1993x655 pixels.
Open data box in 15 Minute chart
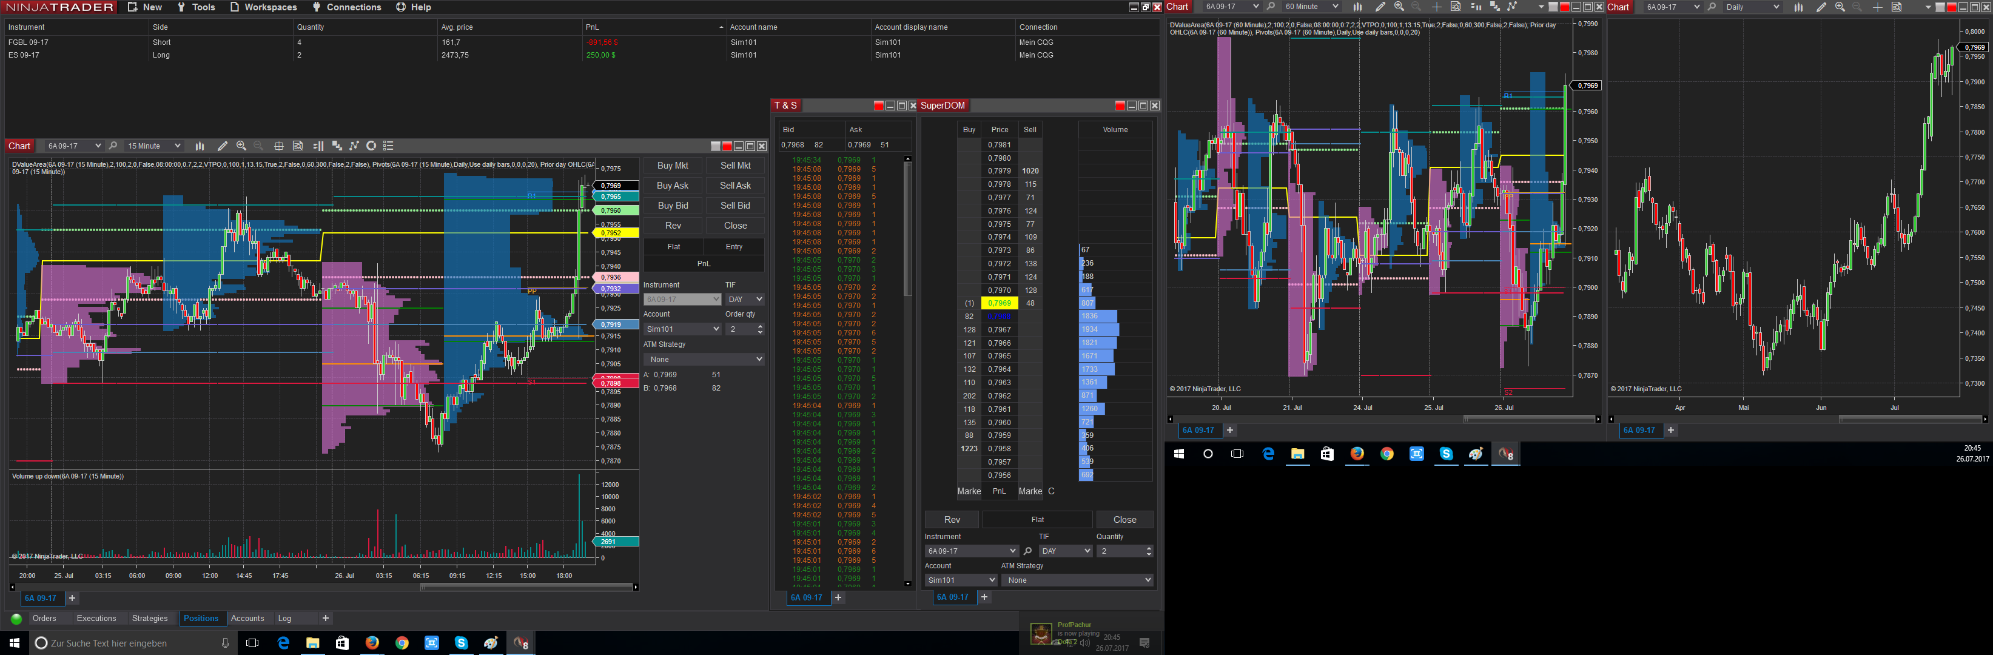[298, 146]
